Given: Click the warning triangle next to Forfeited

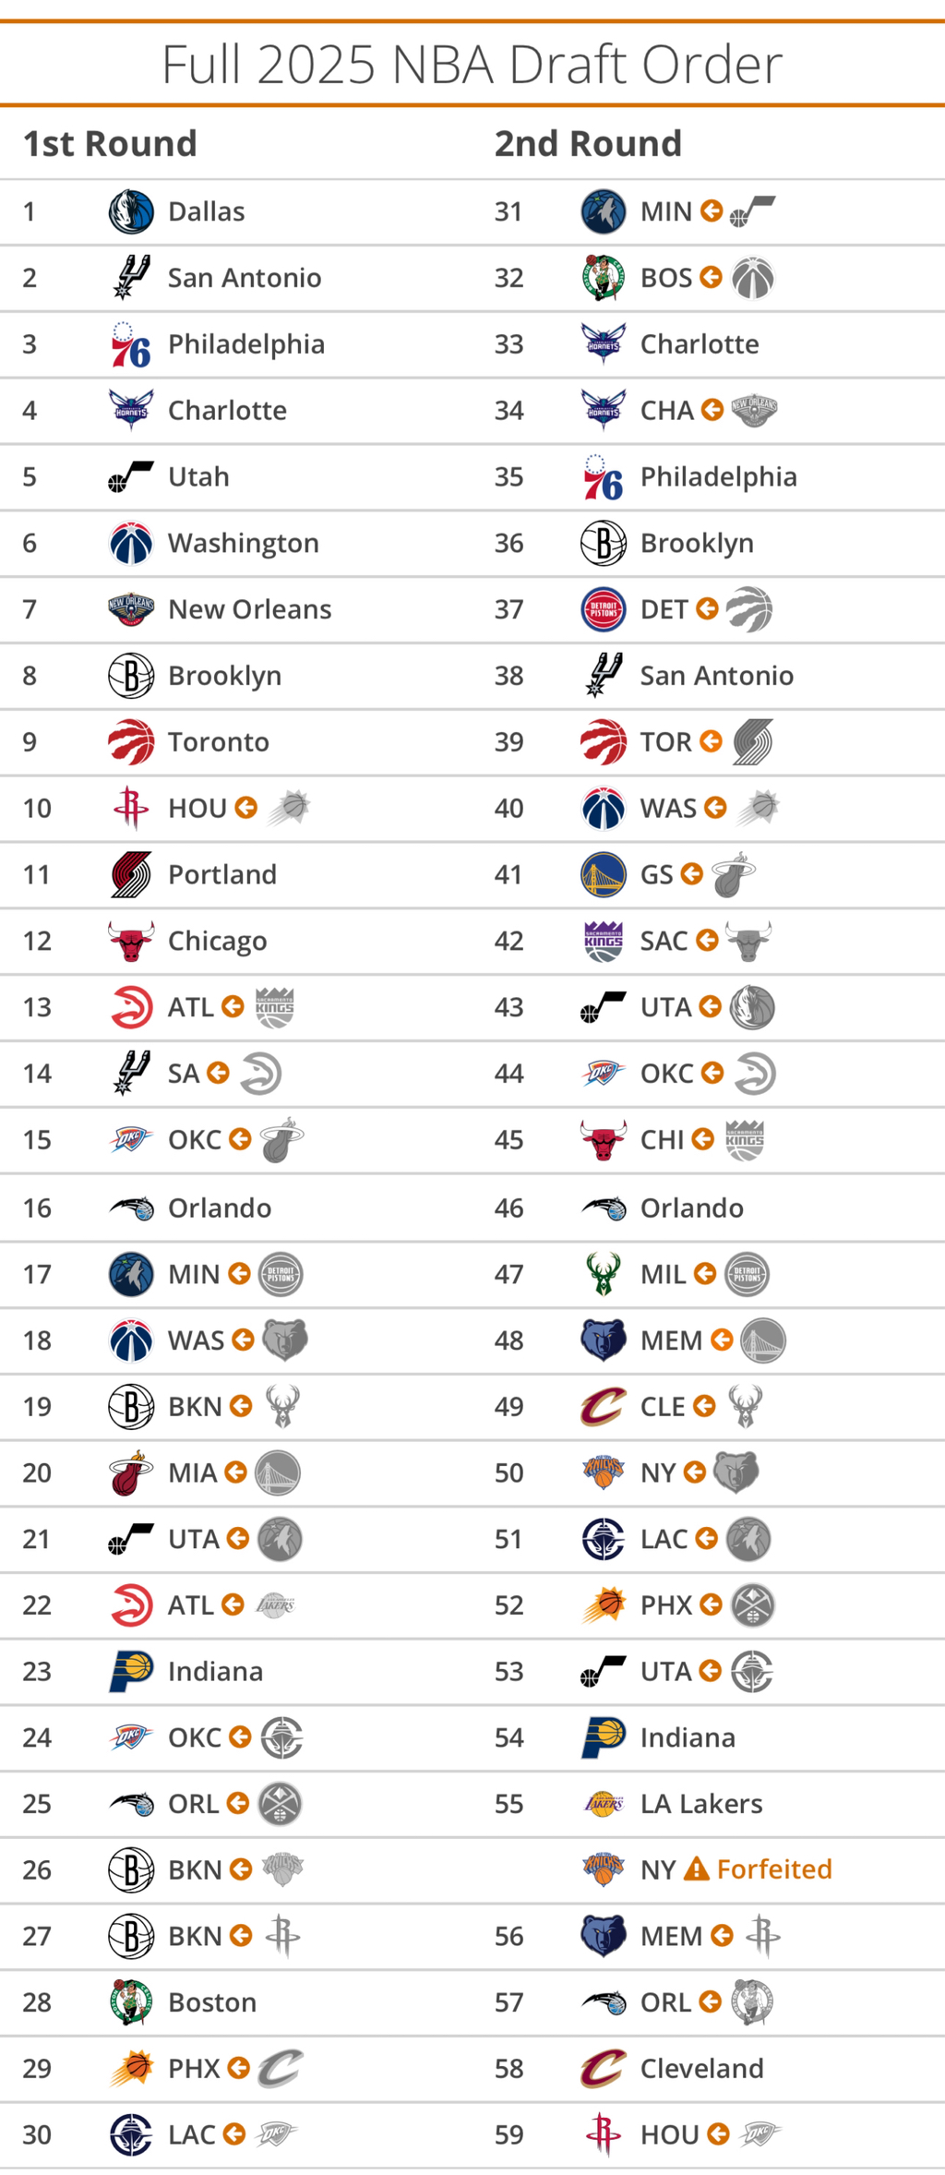Looking at the screenshot, I should [x=697, y=1869].
